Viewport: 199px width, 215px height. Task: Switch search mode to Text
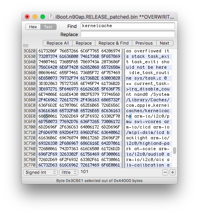(48, 27)
